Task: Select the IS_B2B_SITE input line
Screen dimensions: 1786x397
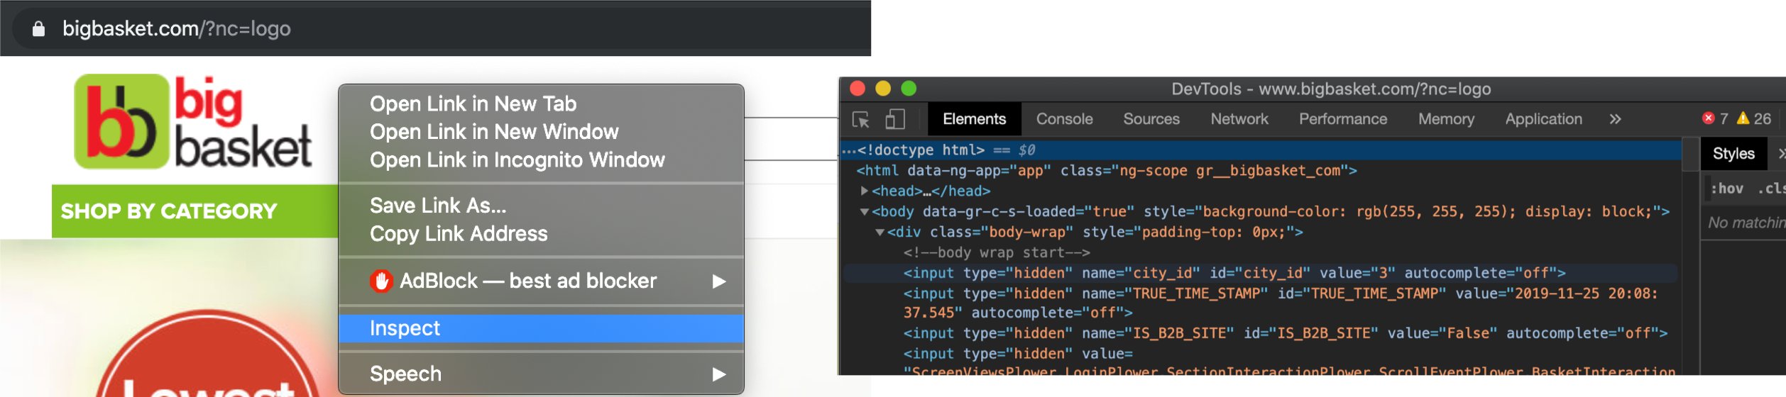Action: [1285, 333]
